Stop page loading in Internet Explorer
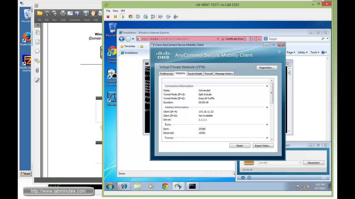 click(x=259, y=39)
